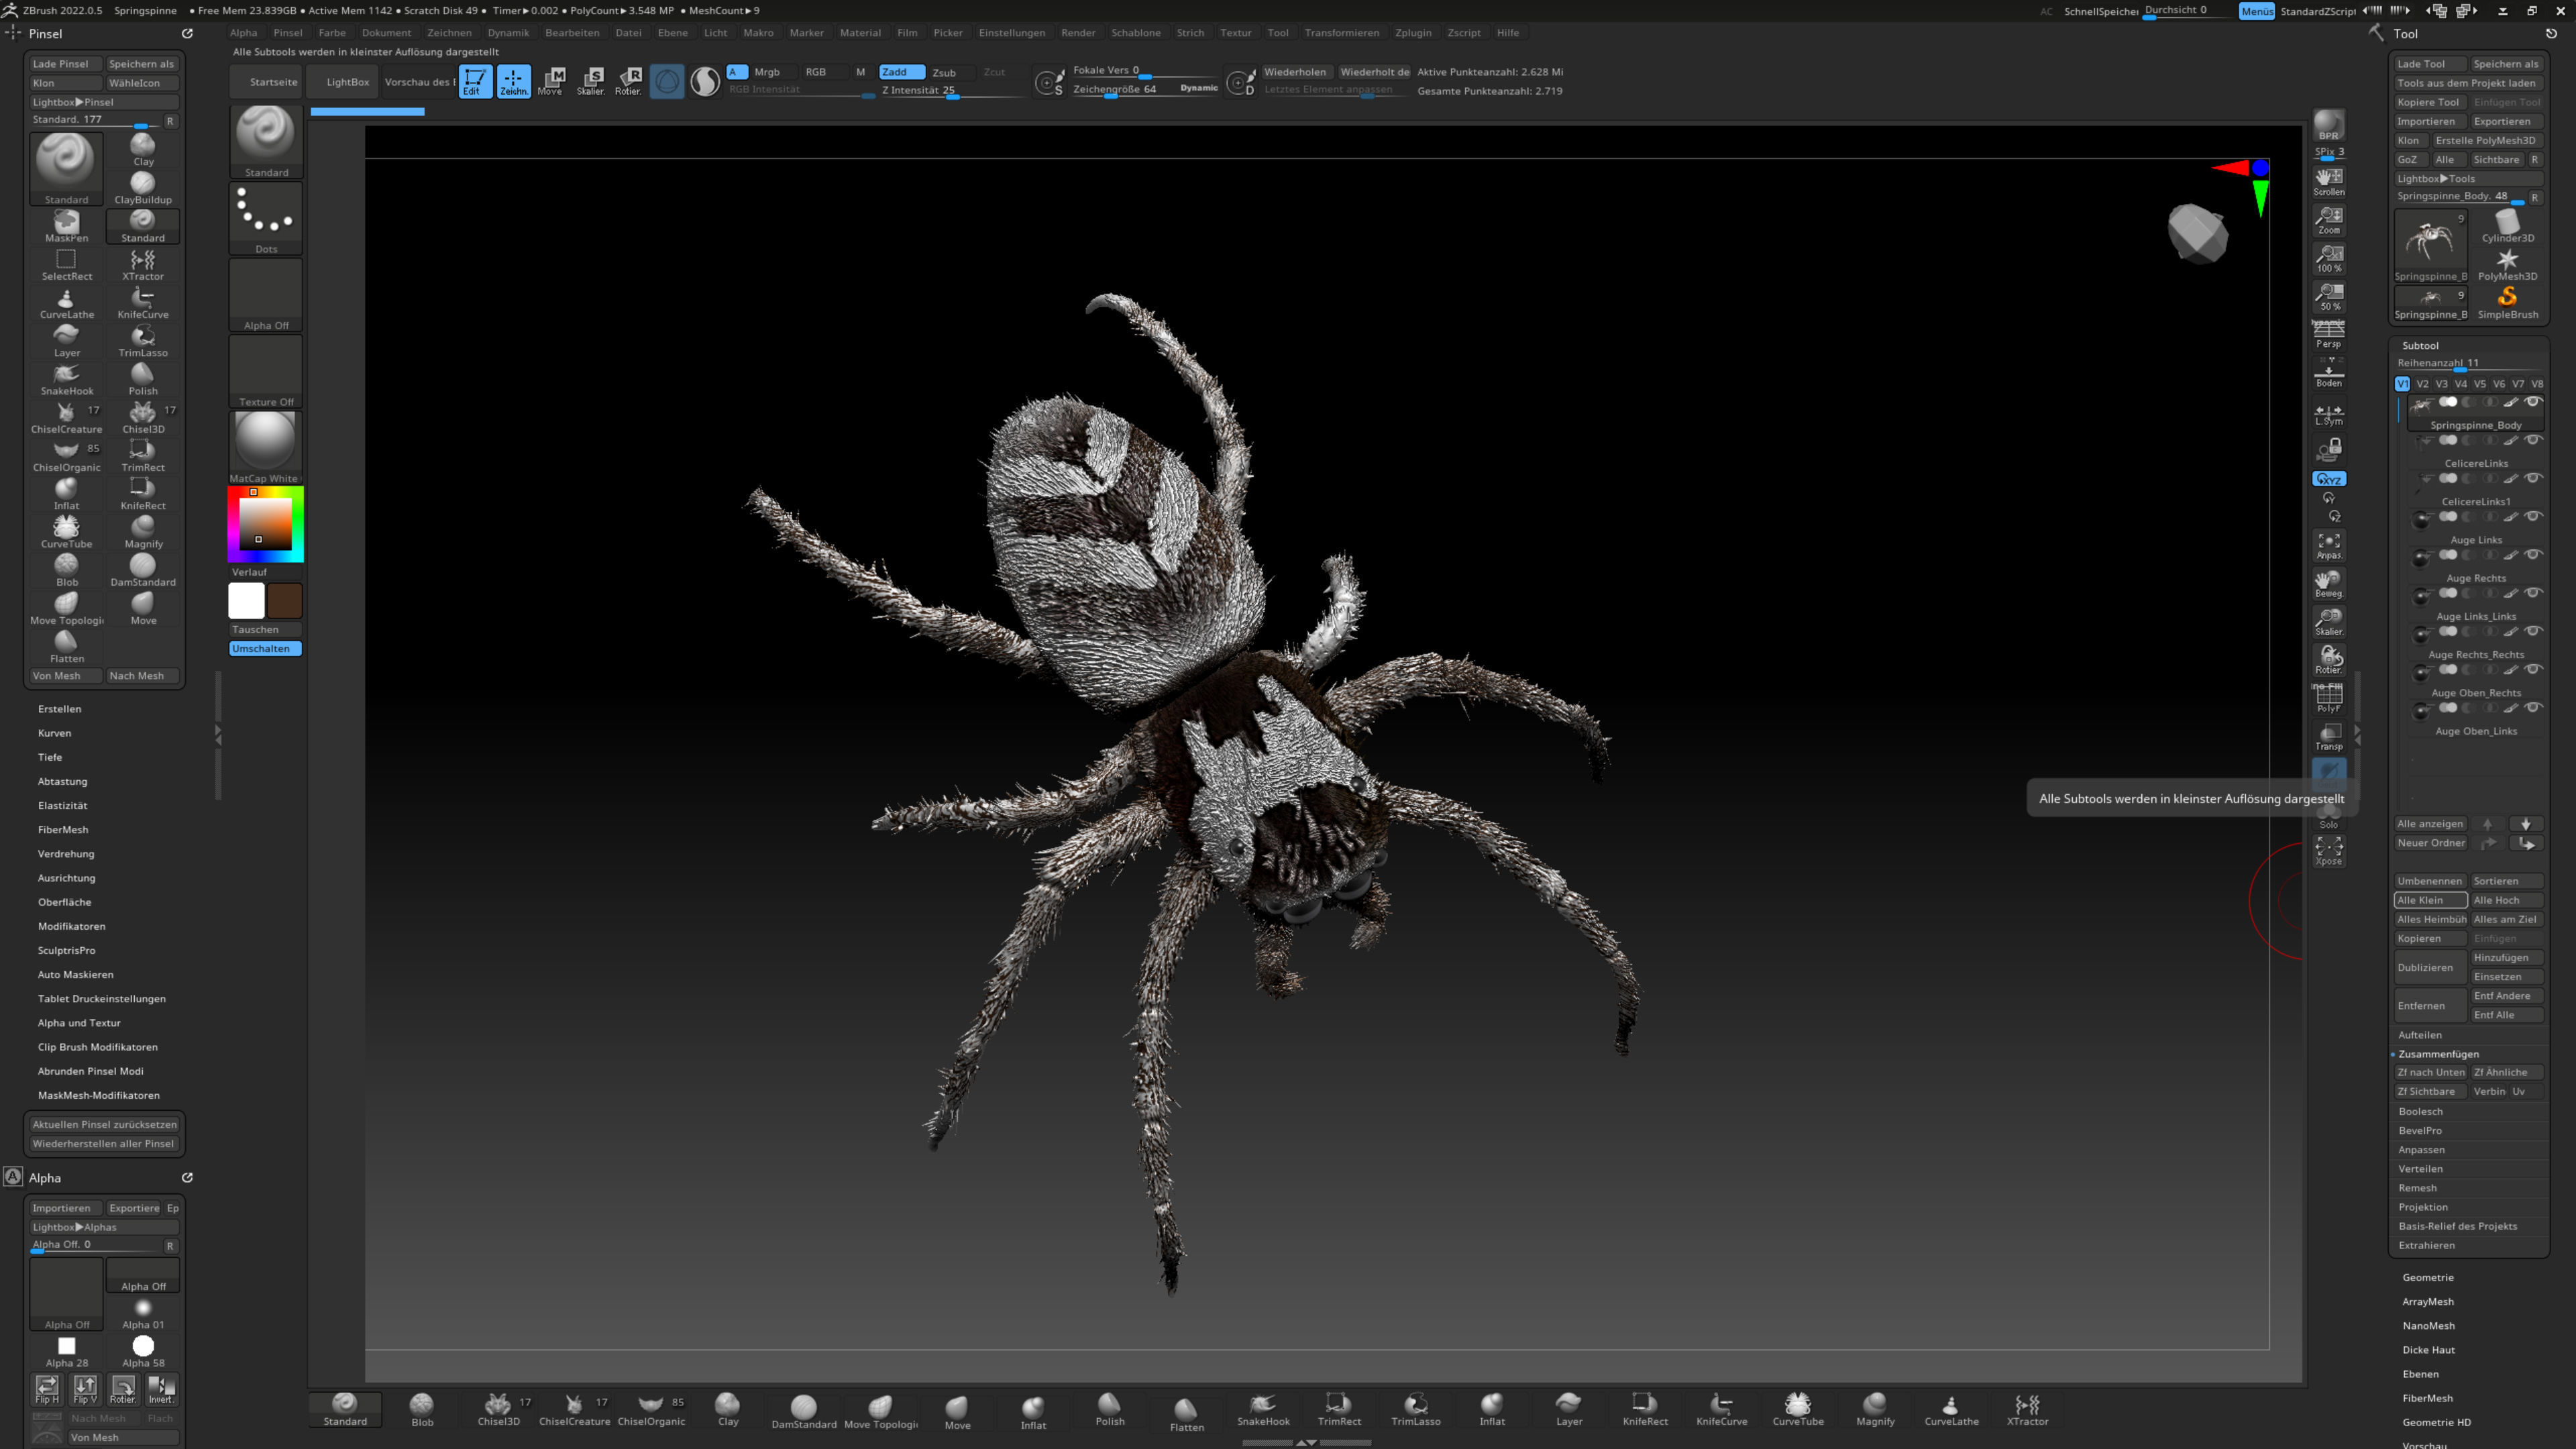The width and height of the screenshot is (2576, 1449).
Task: Switch to the Move transform tool
Action: tap(551, 81)
